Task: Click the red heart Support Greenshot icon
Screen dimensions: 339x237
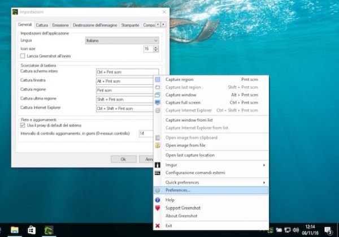Action: click(x=158, y=208)
